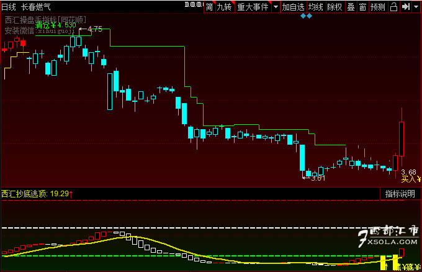Click the 日线 daily period label

(9, 7)
